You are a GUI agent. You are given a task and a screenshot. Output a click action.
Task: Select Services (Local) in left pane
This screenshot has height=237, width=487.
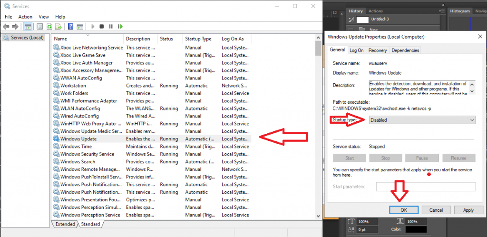pos(24,38)
